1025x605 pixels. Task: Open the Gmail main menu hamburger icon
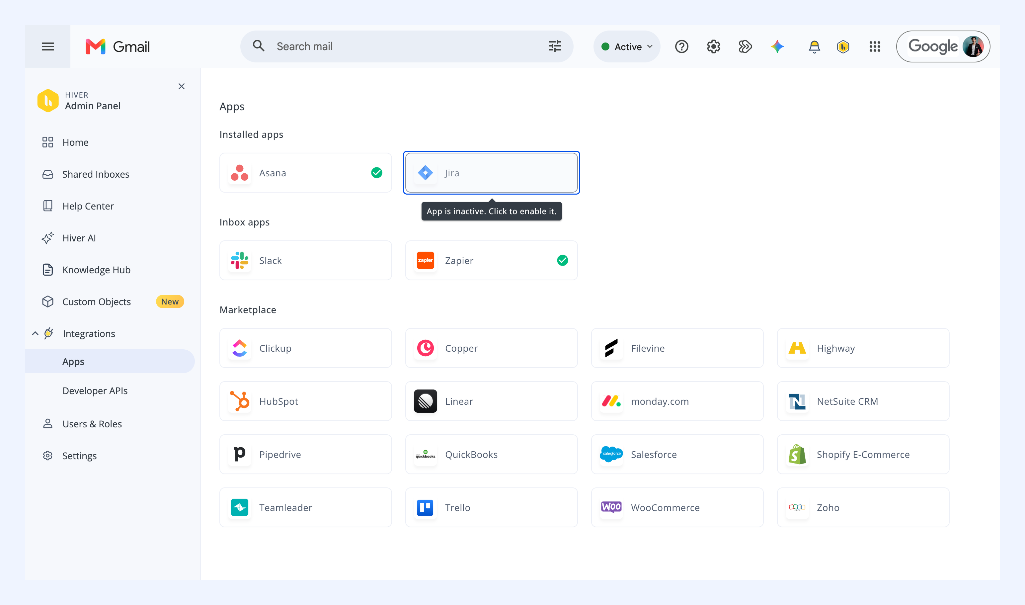(48, 46)
